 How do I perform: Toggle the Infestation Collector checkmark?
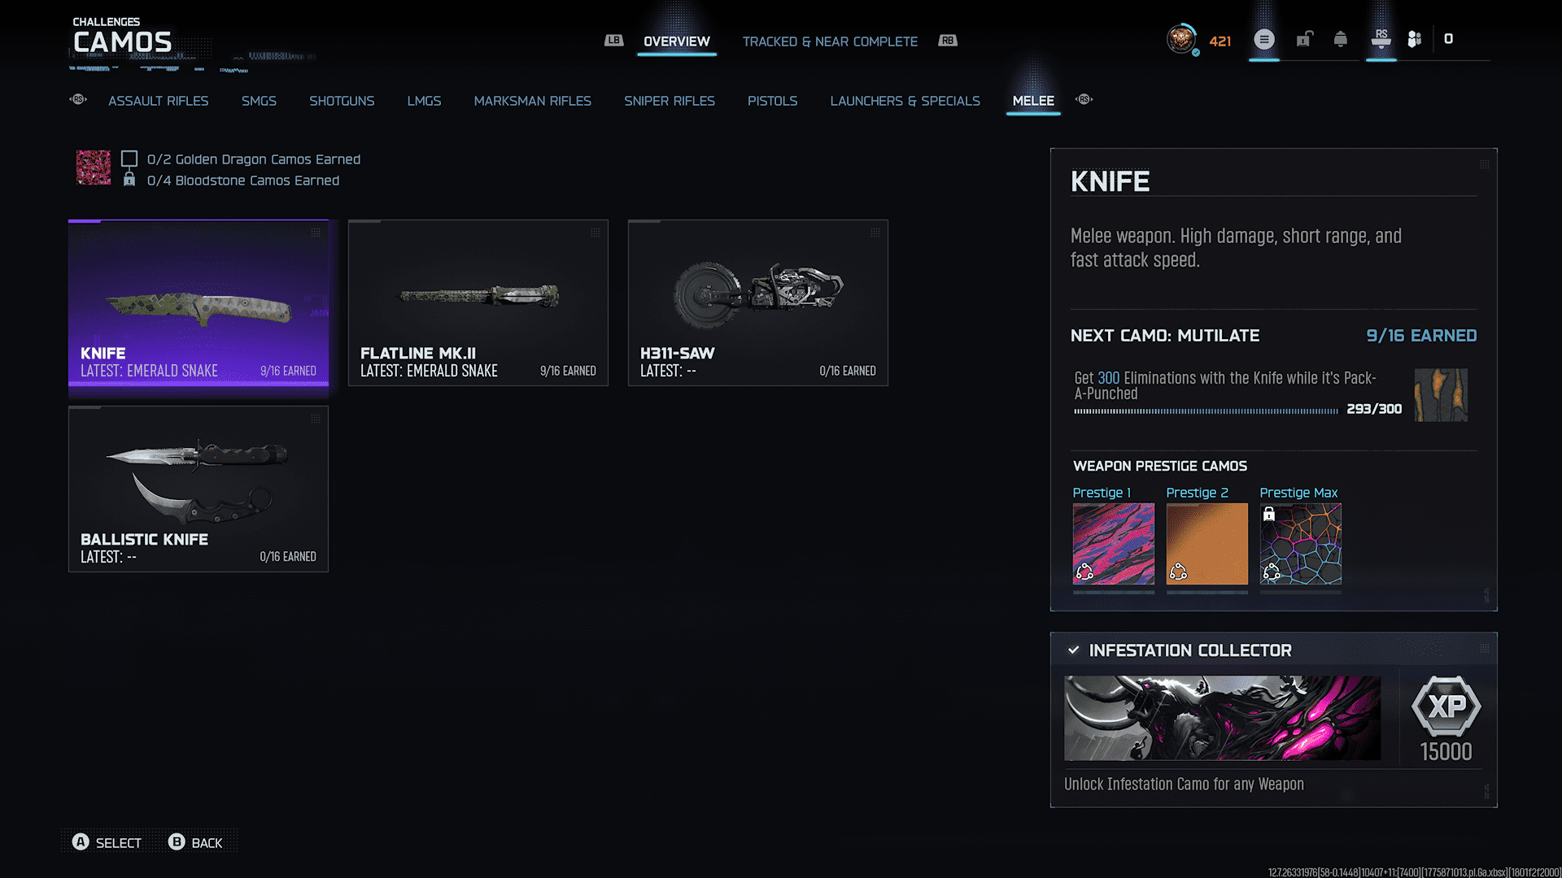point(1074,650)
